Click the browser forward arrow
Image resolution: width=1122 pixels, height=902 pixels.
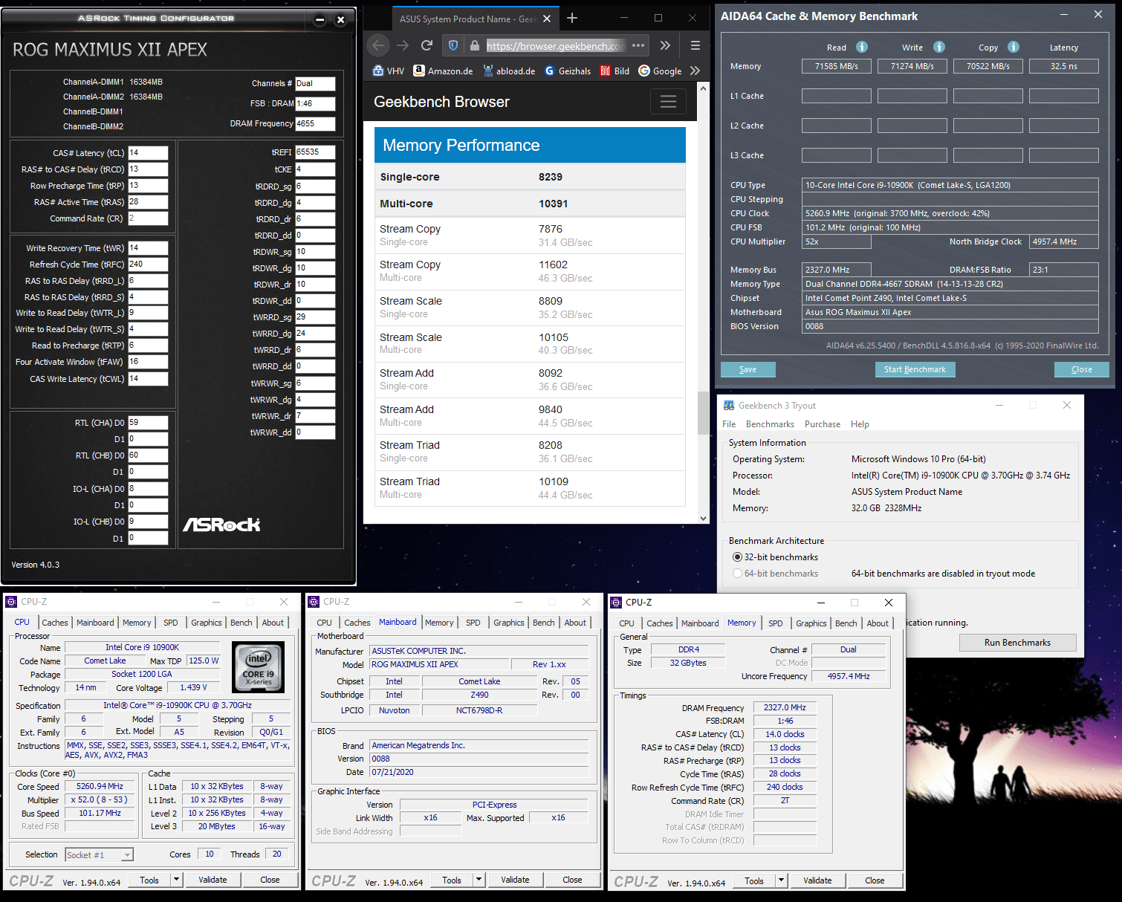coord(403,45)
